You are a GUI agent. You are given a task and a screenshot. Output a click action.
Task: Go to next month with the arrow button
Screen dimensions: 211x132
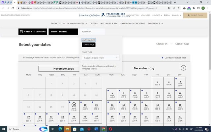pyautogui.click(x=183, y=68)
